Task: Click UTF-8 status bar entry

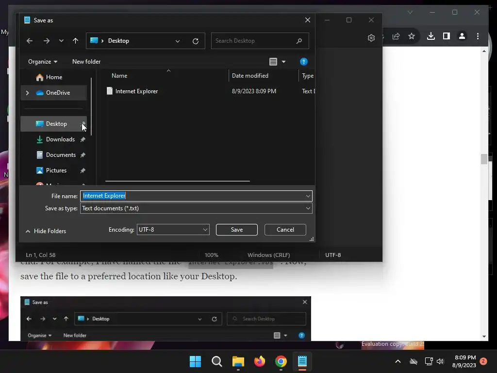Action: 333,255
